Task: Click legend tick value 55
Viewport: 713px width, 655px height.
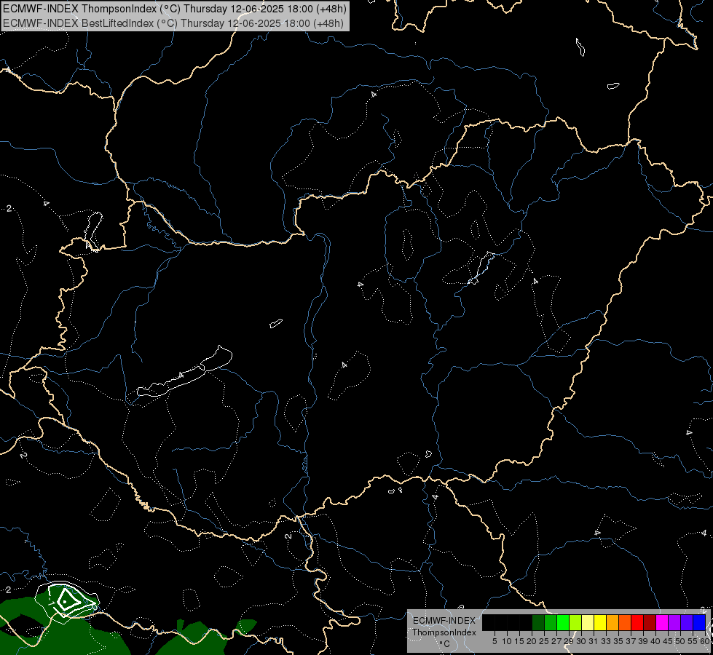Action: pos(692,641)
